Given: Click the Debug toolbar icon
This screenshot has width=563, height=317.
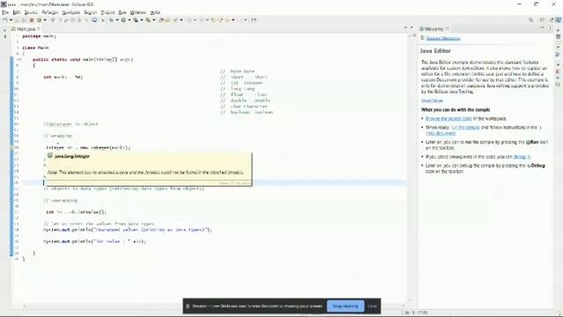Looking at the screenshot, I should (112, 20).
